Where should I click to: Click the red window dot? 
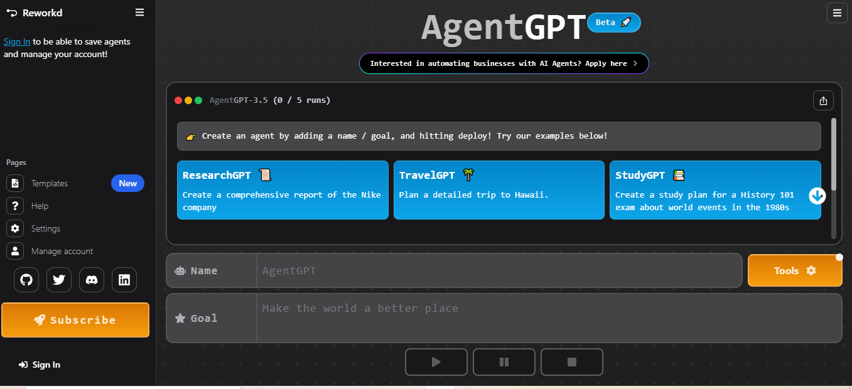tap(178, 100)
